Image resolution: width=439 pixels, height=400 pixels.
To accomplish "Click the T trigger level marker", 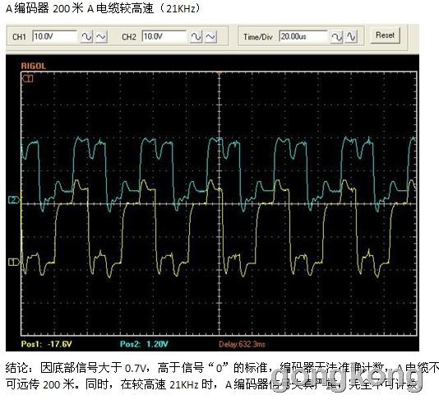I will coord(28,78).
